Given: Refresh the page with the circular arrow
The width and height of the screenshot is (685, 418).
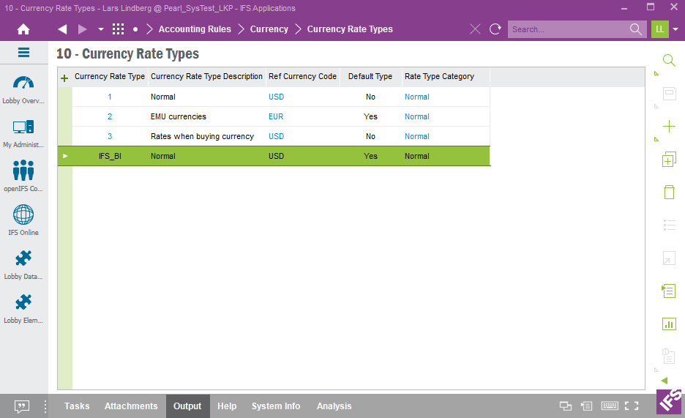Looking at the screenshot, I should pyautogui.click(x=495, y=29).
